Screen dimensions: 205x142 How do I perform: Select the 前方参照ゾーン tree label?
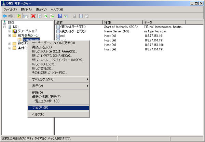28,35
